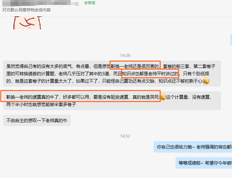Select blue reply starting 等等成绩啦

point(204,163)
